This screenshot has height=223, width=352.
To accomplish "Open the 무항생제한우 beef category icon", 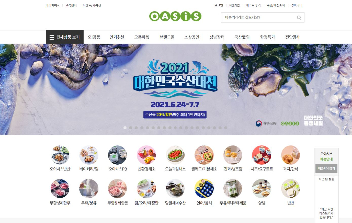I will tap(59, 188).
